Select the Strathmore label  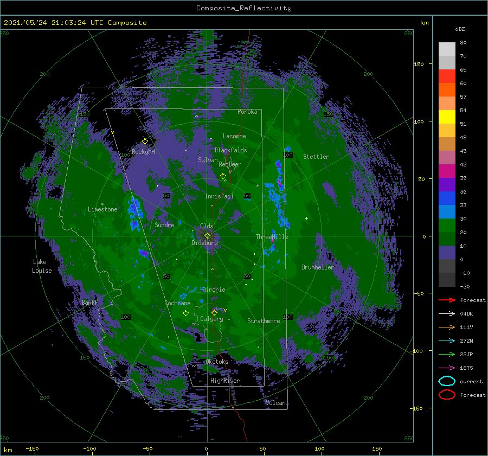click(264, 321)
